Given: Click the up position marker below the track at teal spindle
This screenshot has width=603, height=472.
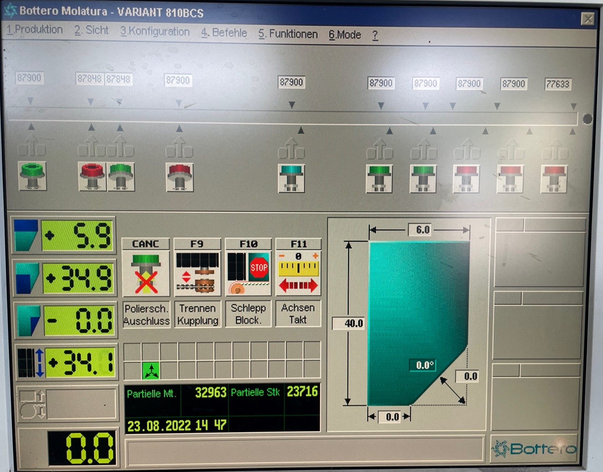Looking at the screenshot, I should pos(301,130).
